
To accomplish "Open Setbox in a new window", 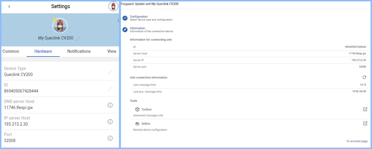I will click(x=365, y=124).
